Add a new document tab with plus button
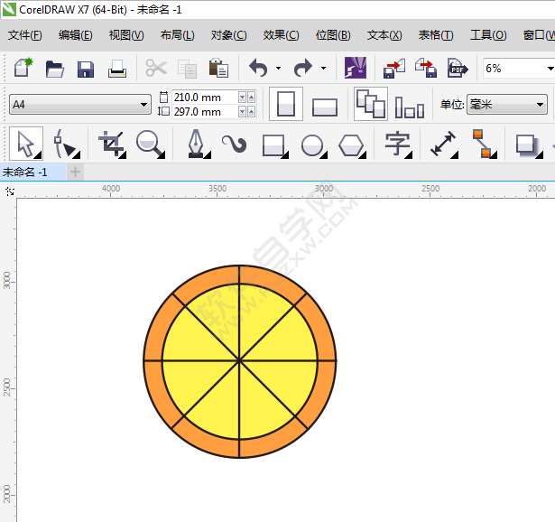 click(x=76, y=171)
